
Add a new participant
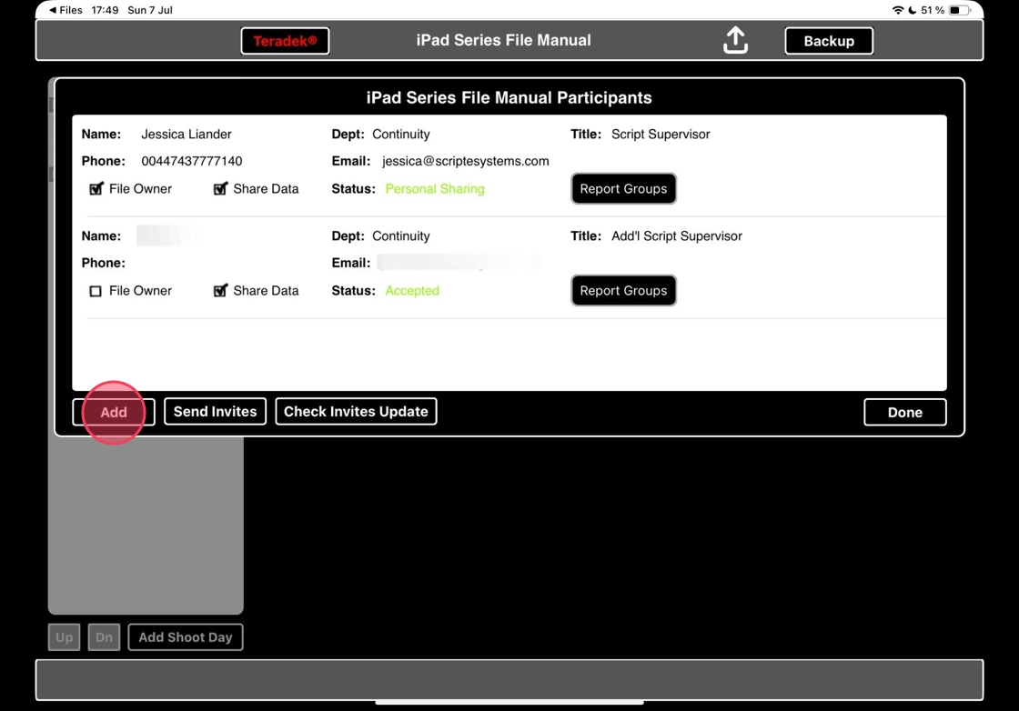click(114, 412)
